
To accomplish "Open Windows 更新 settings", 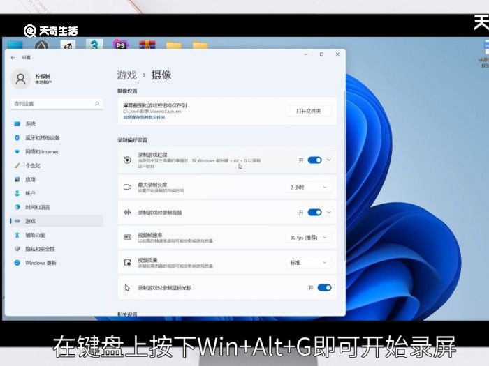I will [57, 263].
